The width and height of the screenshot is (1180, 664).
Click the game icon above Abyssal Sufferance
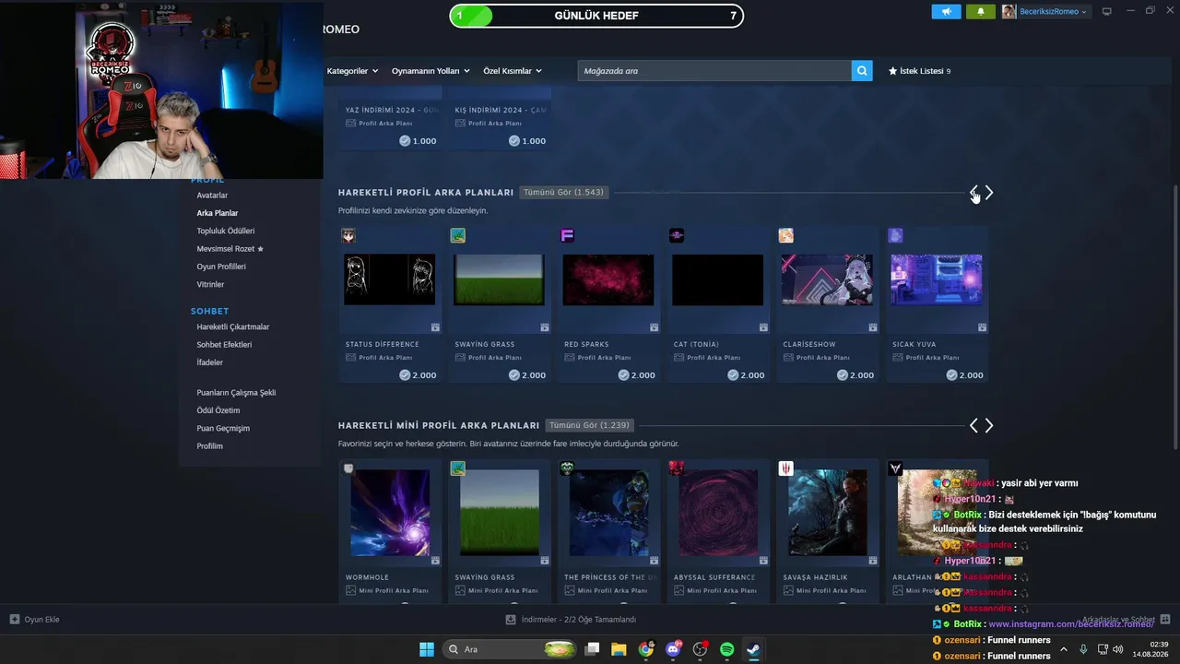pos(677,468)
